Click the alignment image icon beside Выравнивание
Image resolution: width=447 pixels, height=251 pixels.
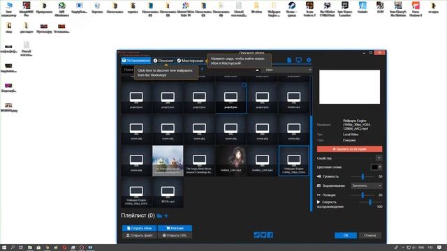click(x=318, y=185)
